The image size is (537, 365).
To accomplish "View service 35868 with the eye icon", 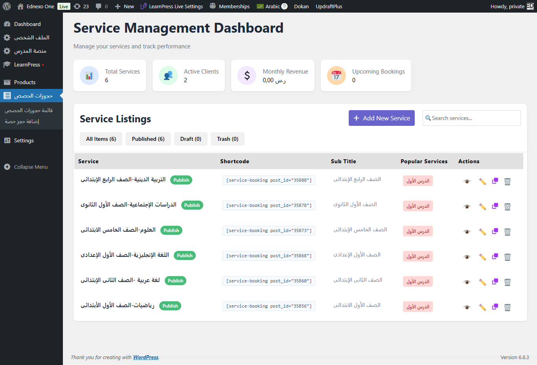I will pos(467,257).
